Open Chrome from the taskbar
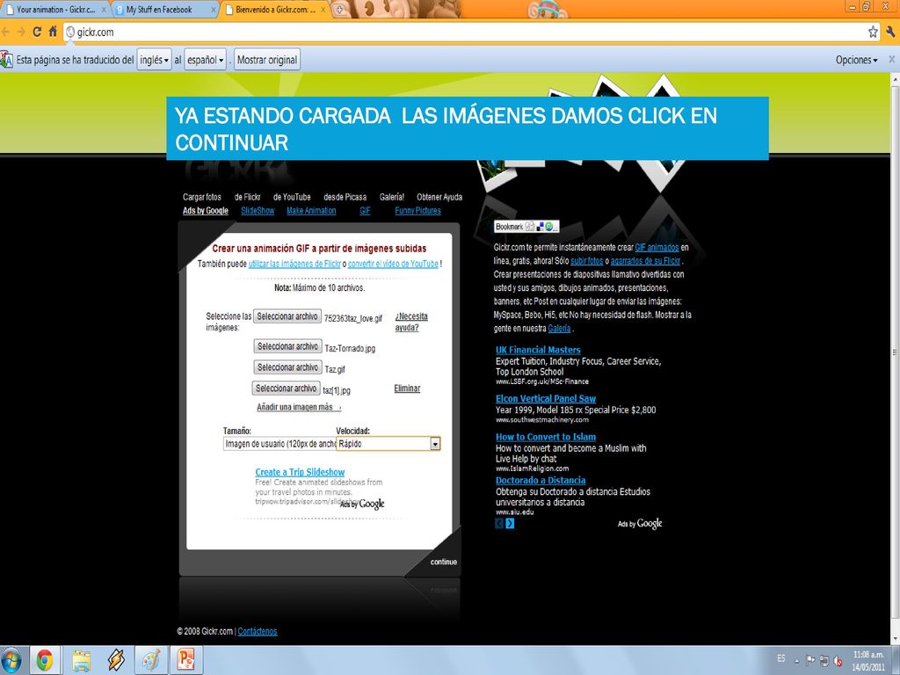Image resolution: width=900 pixels, height=675 pixels. [45, 661]
